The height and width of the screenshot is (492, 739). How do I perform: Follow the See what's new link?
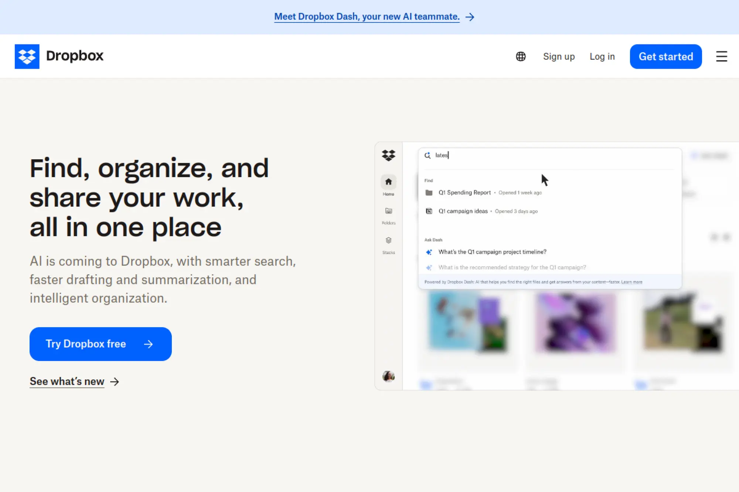click(x=67, y=381)
